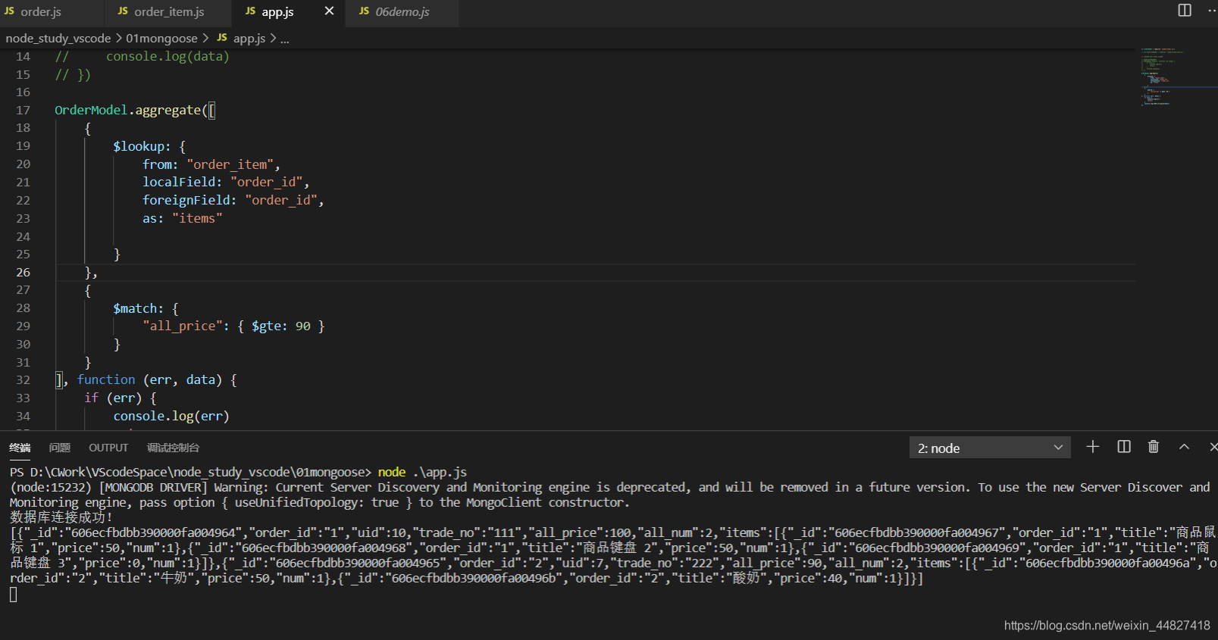Viewport: 1218px width, 640px height.
Task: Click line number 17 in the gutter
Action: point(23,111)
